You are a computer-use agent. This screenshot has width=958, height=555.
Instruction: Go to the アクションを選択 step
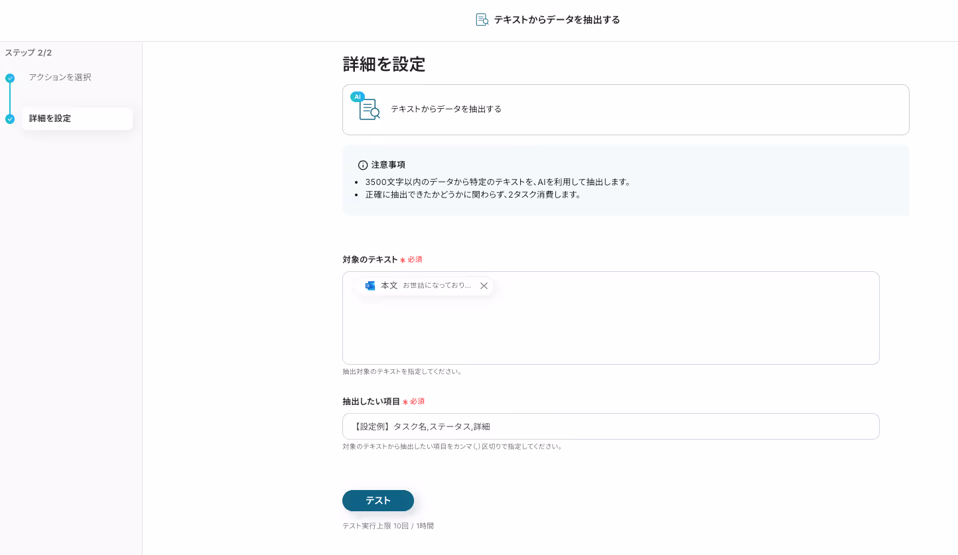click(x=60, y=78)
